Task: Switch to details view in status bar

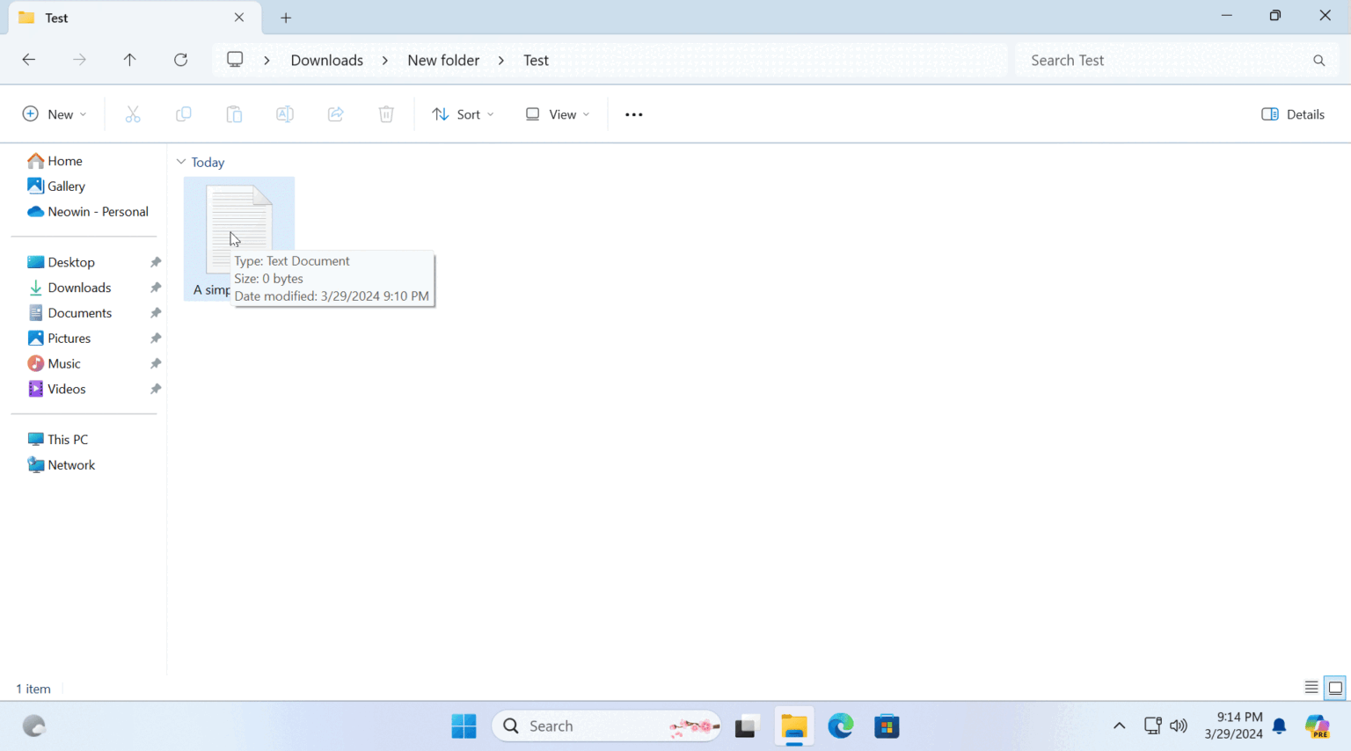Action: click(x=1310, y=689)
